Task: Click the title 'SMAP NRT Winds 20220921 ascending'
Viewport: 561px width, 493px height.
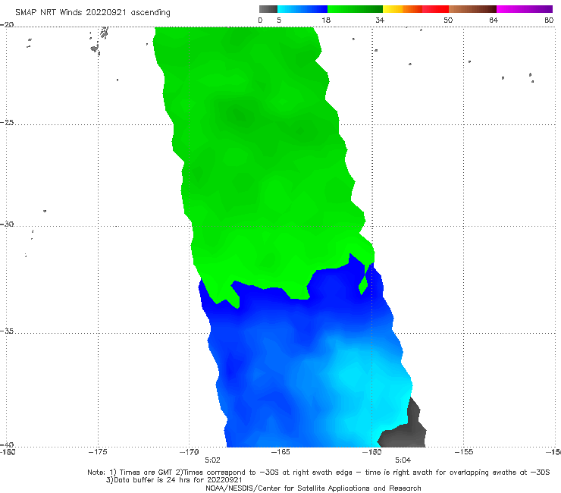Action: pos(92,13)
